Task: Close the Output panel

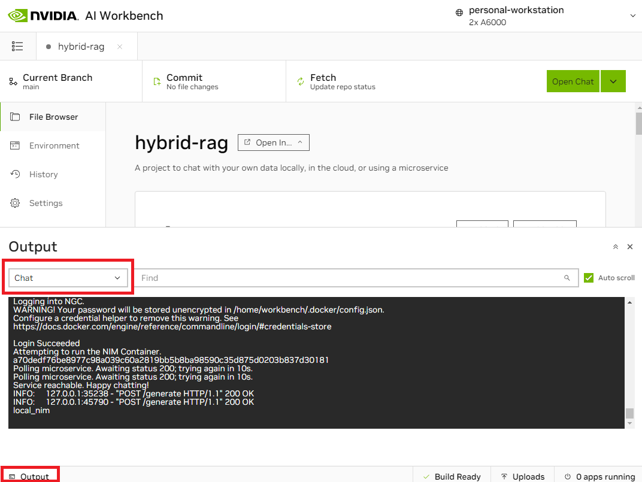Action: pos(630,247)
